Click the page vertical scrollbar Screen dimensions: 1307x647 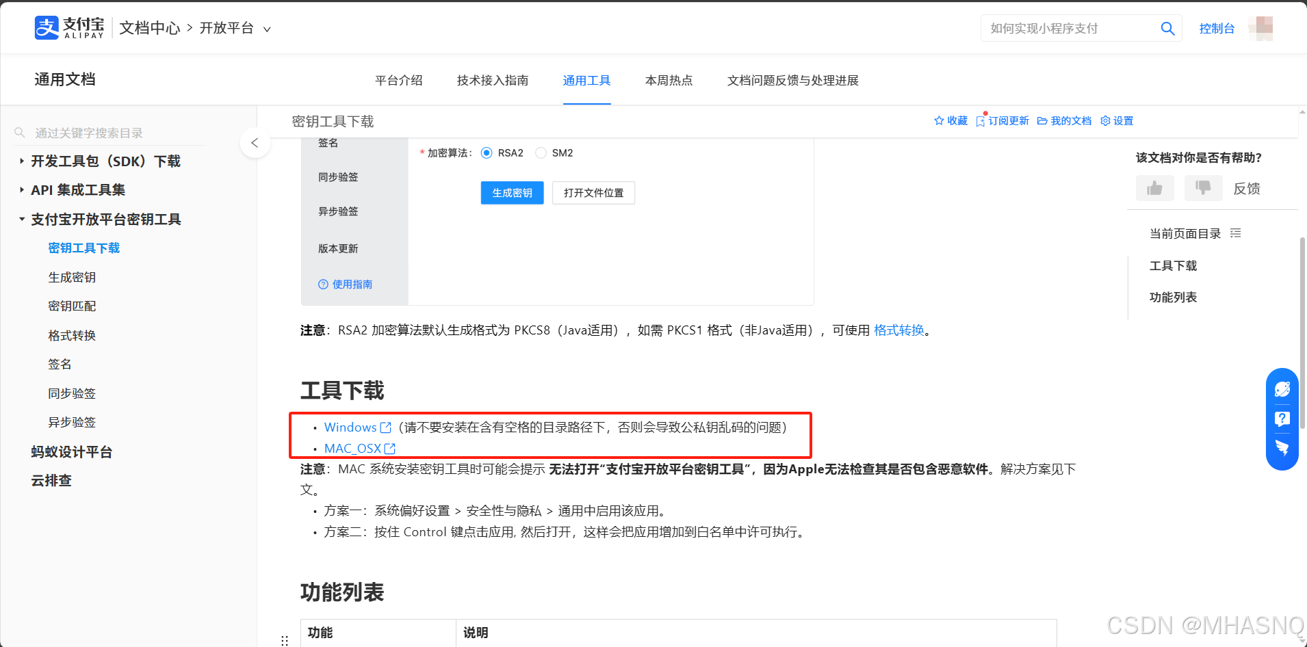point(1302,333)
